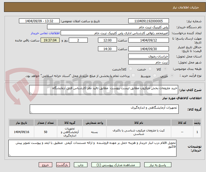Click the buyer organization name field
Screen dimensions: 206x172
tap(108, 27)
